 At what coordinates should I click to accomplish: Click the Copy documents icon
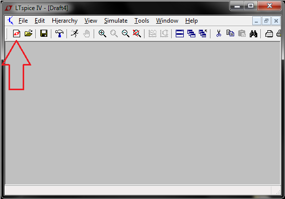tap(230, 33)
